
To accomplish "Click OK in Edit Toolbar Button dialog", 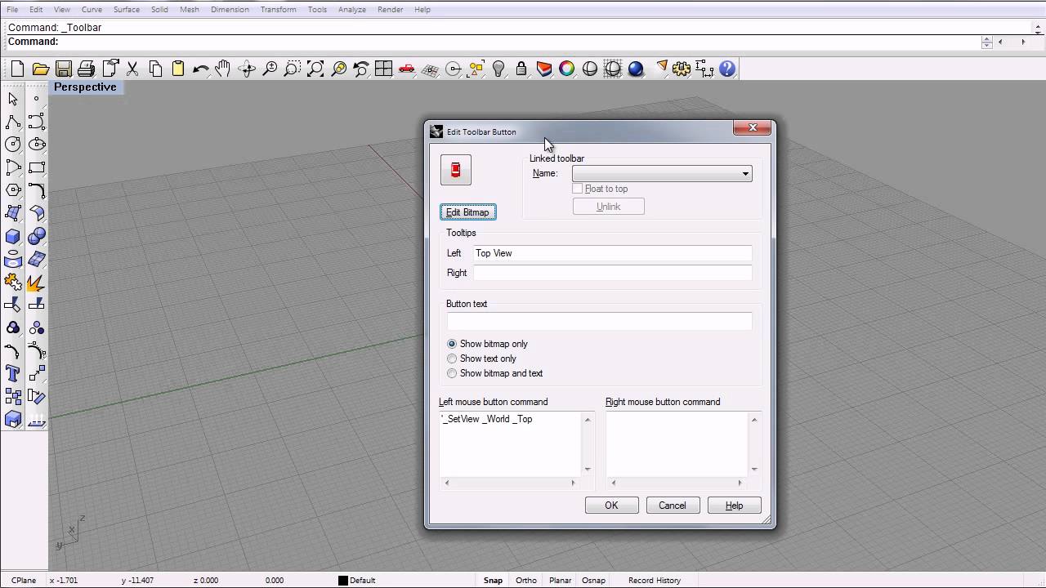I will pos(611,506).
